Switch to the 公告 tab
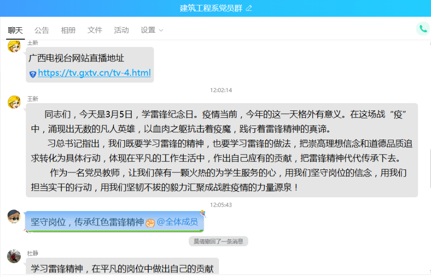This screenshot has height=277, width=431. (42, 30)
